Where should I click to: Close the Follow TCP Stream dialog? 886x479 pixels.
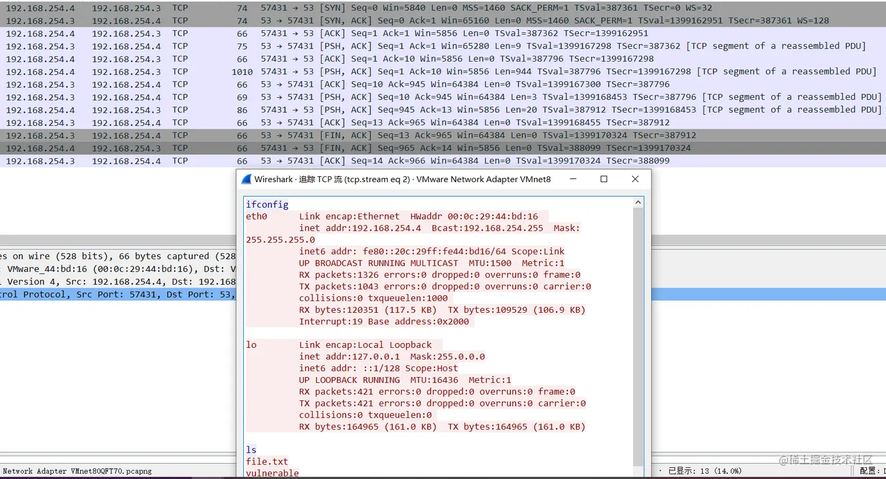(x=635, y=179)
